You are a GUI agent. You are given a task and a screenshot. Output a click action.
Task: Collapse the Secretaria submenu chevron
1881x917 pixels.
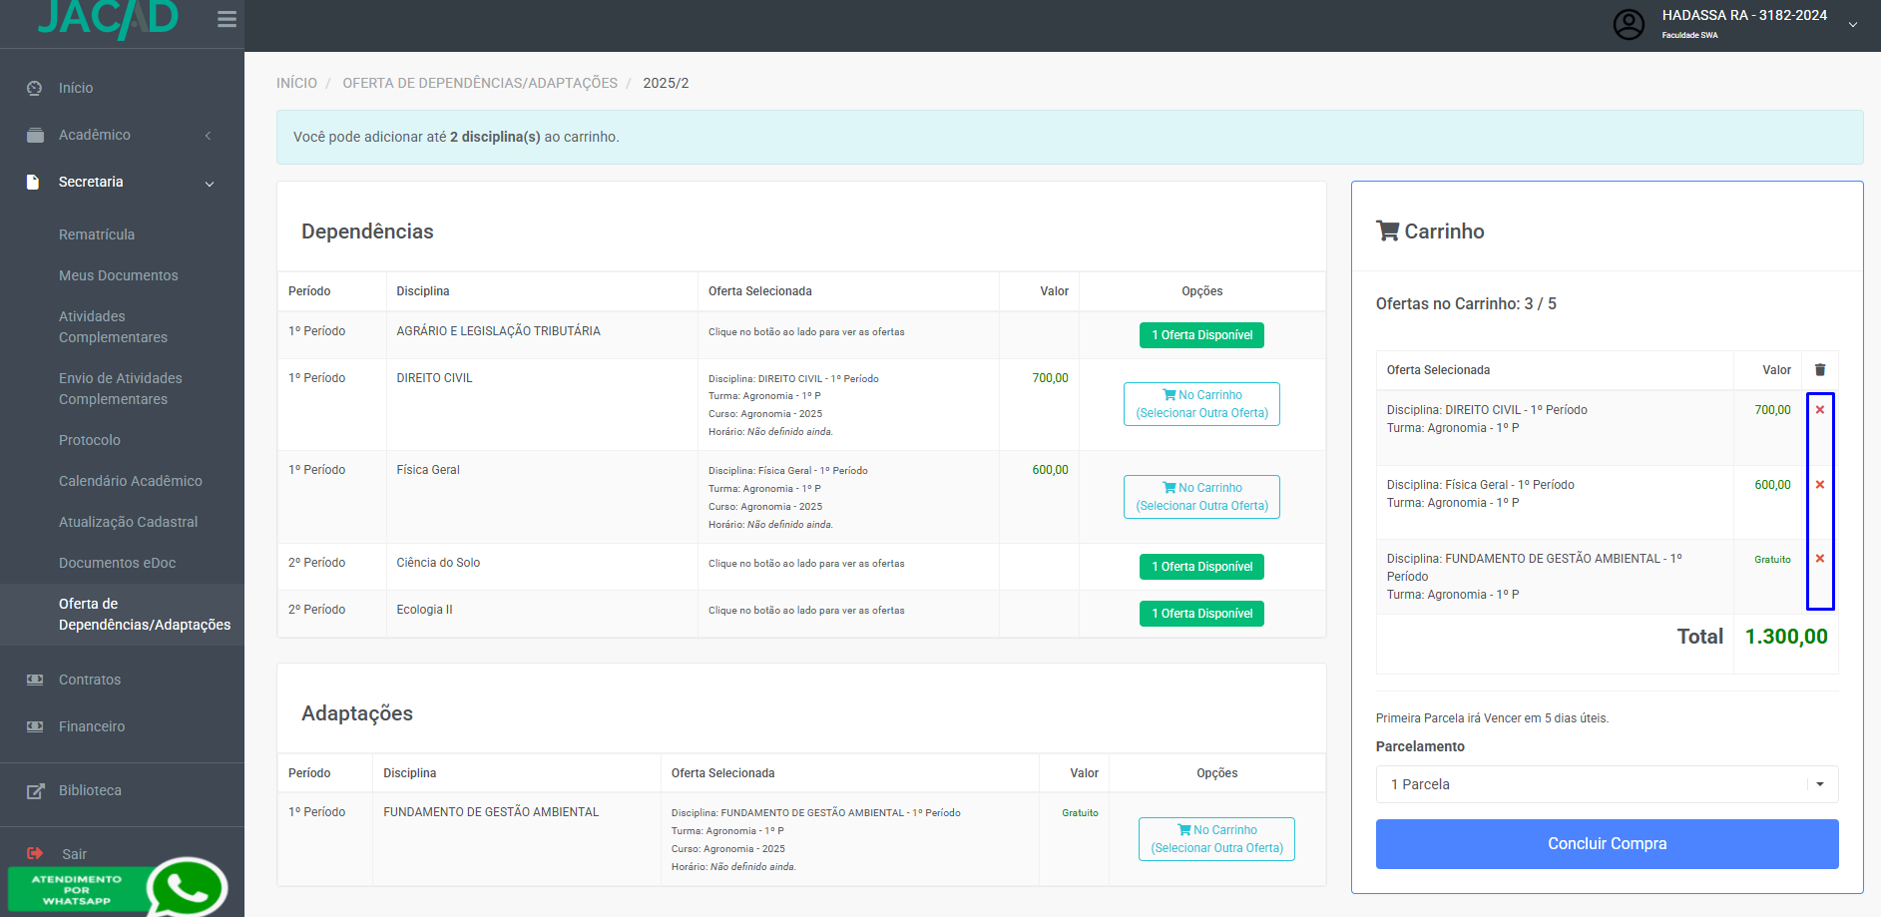pos(210,184)
